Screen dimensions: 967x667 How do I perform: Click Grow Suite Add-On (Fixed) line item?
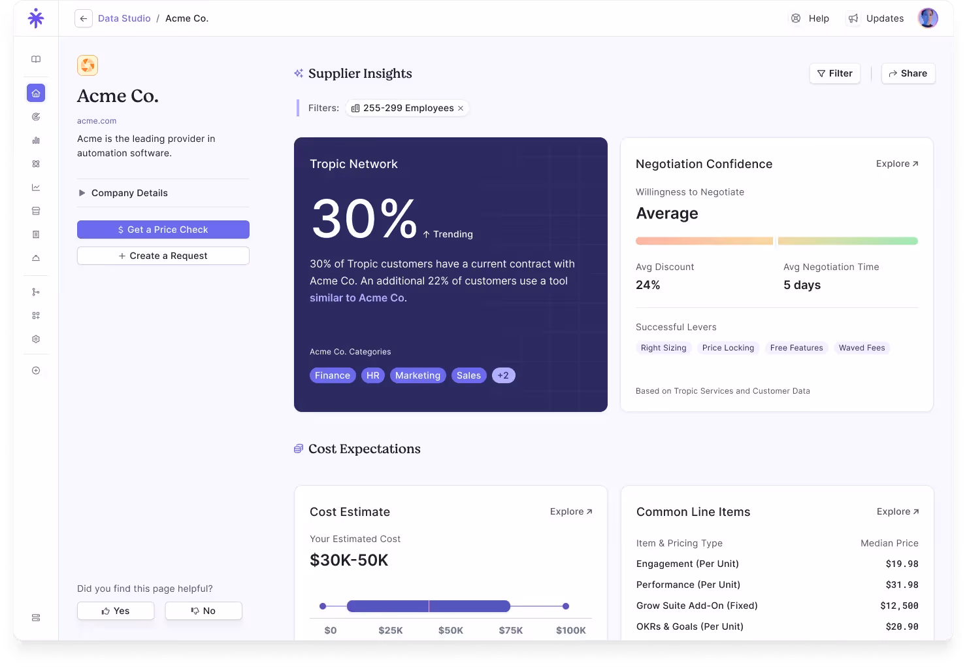(x=778, y=606)
